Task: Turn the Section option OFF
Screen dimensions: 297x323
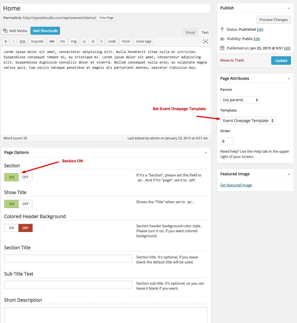Action: tap(25, 177)
